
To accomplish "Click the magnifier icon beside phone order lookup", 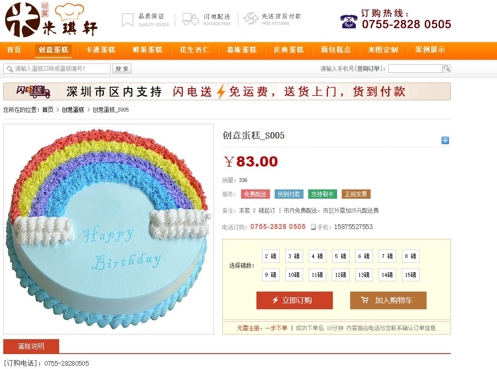I will pyautogui.click(x=447, y=68).
